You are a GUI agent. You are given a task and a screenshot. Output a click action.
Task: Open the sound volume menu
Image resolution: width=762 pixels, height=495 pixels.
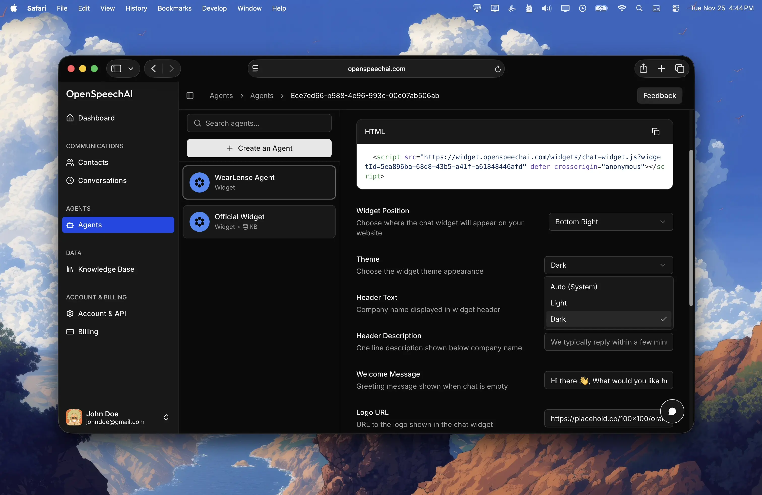546,8
